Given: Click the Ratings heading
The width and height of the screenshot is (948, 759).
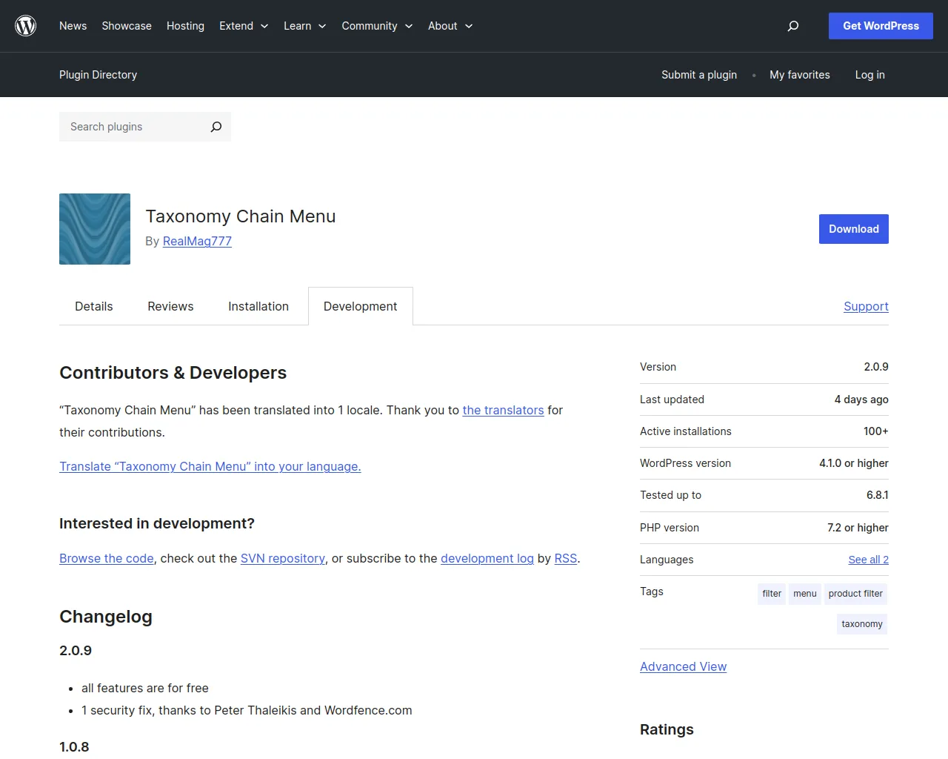Looking at the screenshot, I should pyautogui.click(x=667, y=729).
